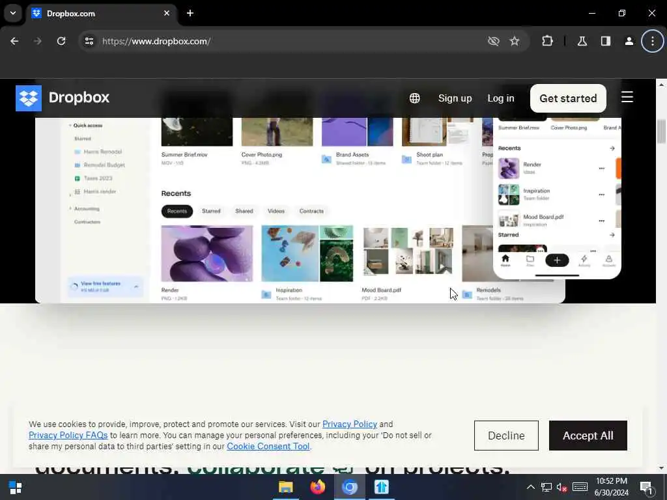
Task: Open the language globe selector
Action: 415,98
